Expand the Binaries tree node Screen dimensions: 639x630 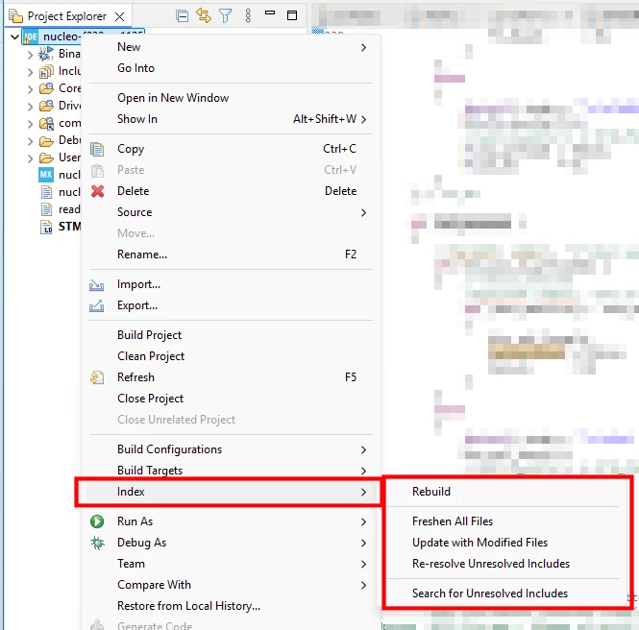coord(30,54)
